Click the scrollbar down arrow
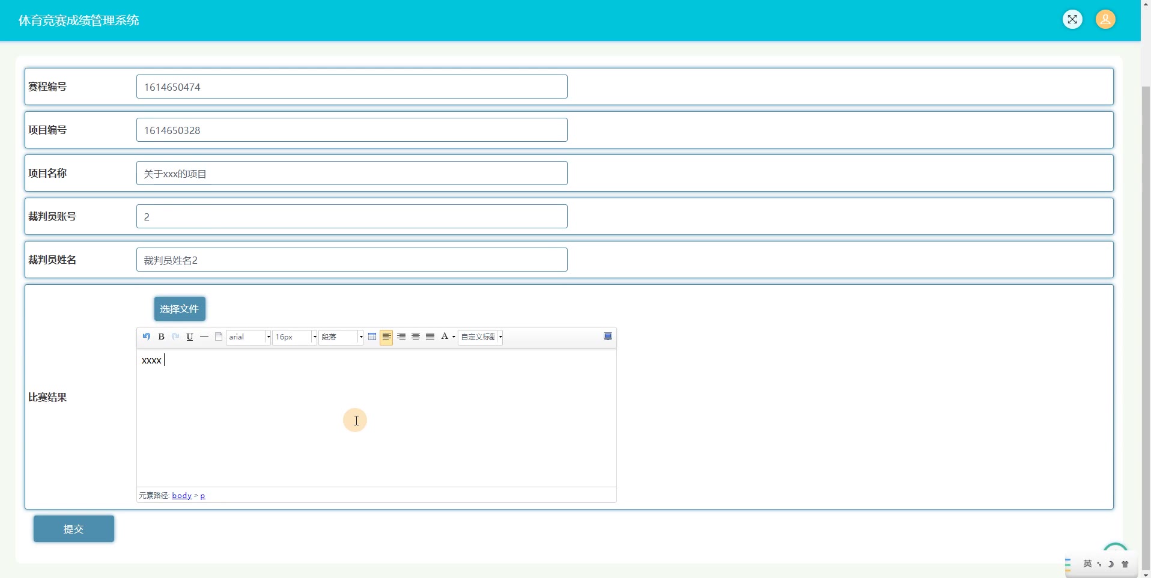The height and width of the screenshot is (578, 1151). pyautogui.click(x=1146, y=574)
